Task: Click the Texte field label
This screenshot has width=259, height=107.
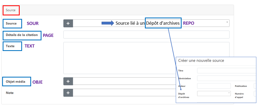Action: (10, 46)
